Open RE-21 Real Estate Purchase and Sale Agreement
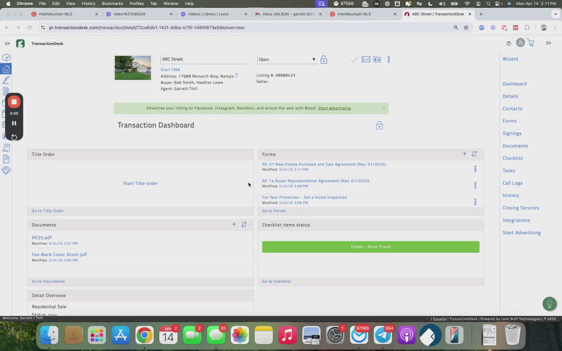The width and height of the screenshot is (562, 351). pos(323,164)
